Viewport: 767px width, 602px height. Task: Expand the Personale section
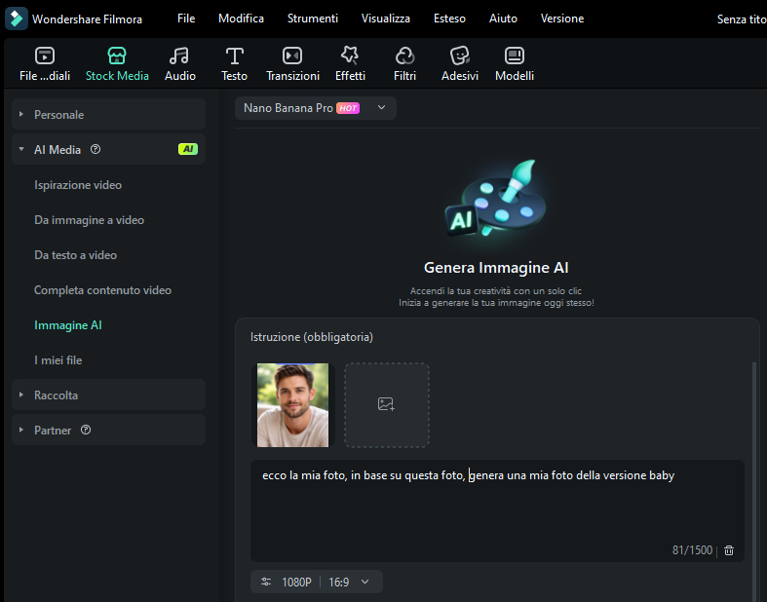pos(21,115)
